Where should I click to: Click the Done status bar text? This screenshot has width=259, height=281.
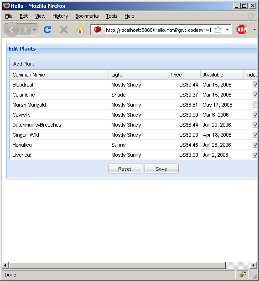coord(10,275)
